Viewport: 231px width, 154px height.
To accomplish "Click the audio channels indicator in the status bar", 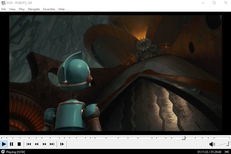I will pos(227,152).
